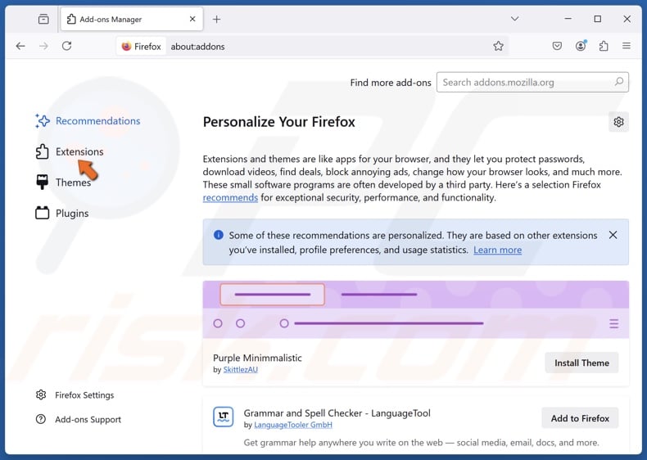Image resolution: width=647 pixels, height=460 pixels.
Task: Open Add-ons Support from the sidebar
Action: coord(79,419)
